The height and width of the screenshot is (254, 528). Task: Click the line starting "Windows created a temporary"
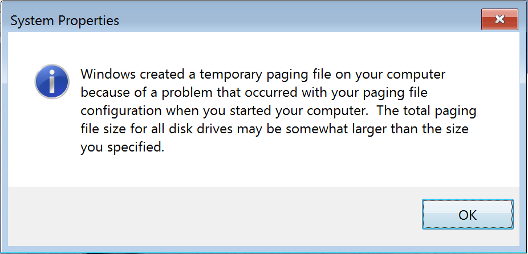[263, 75]
